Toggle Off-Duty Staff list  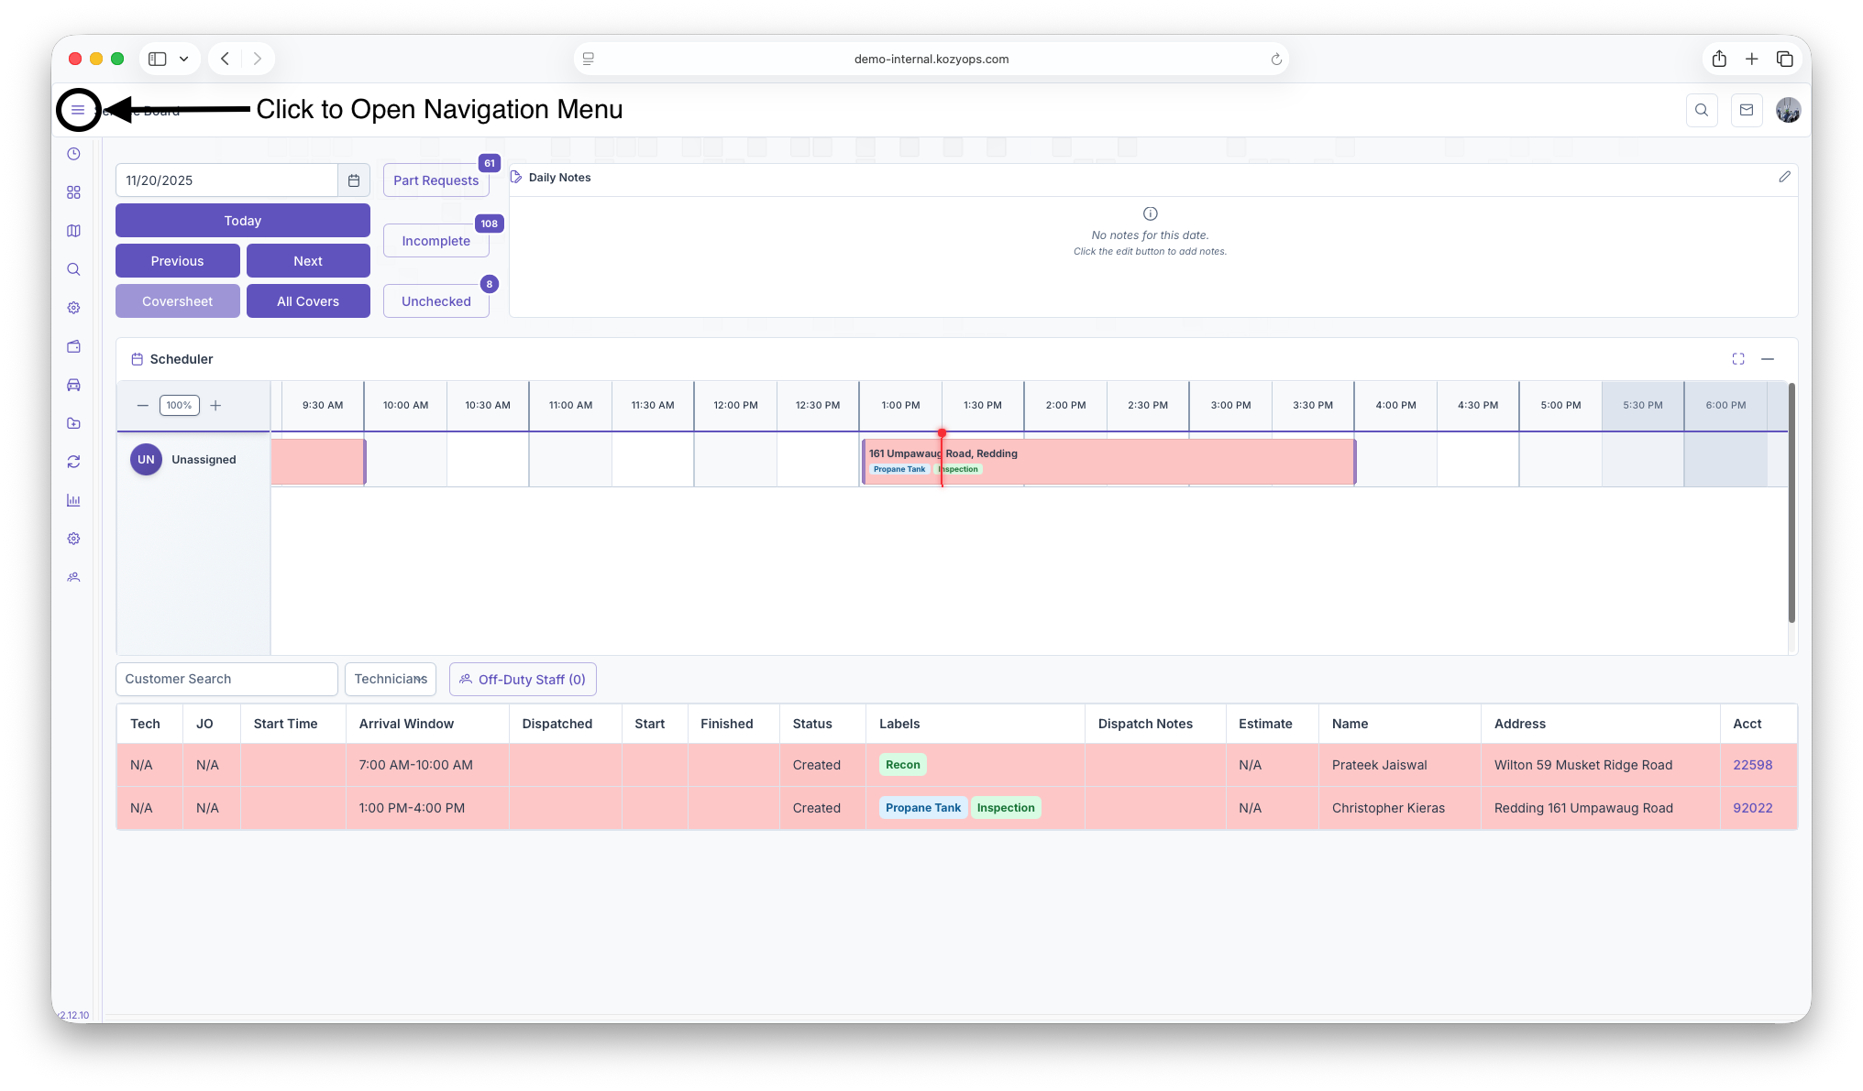tap(523, 680)
